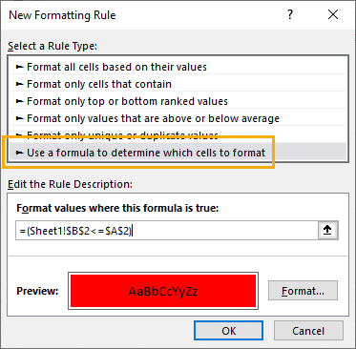Image resolution: width=356 pixels, height=349 pixels.
Task: Collapse dialog using the upward arrow range icon
Action: [327, 230]
